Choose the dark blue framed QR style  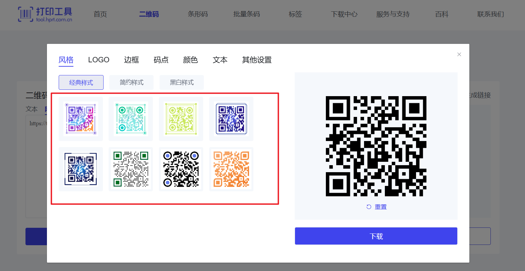click(231, 119)
